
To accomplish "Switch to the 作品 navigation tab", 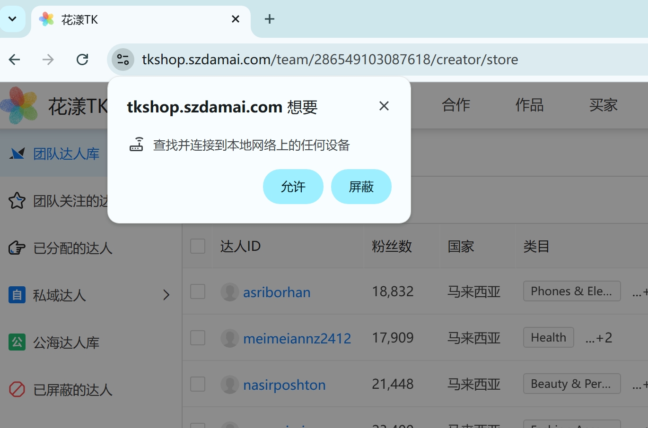I will [x=529, y=105].
